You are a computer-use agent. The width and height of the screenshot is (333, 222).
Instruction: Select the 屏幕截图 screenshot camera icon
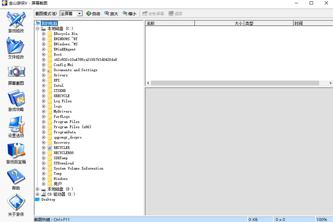[x=16, y=72]
